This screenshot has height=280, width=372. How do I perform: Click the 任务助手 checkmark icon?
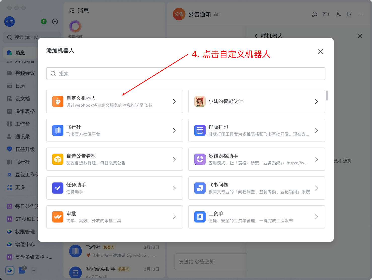[x=58, y=188]
